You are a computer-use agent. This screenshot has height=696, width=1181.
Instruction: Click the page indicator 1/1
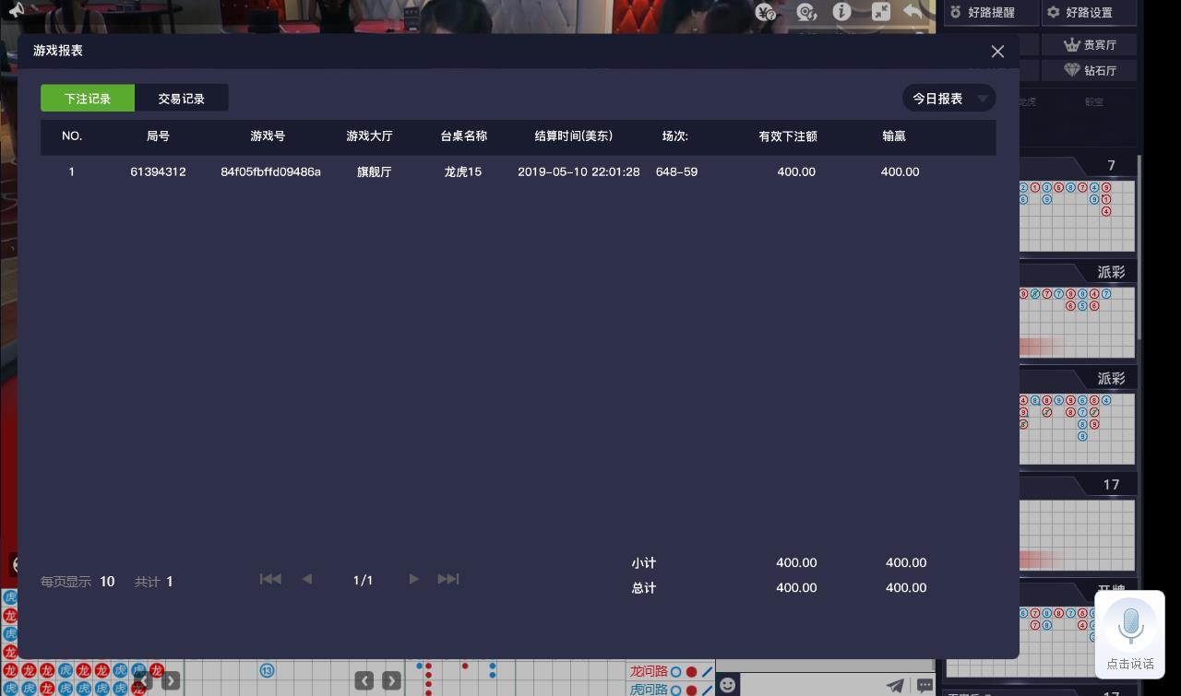(363, 581)
